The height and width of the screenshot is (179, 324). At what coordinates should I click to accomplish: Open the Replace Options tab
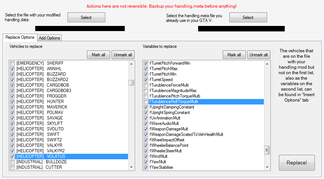tap(20, 38)
